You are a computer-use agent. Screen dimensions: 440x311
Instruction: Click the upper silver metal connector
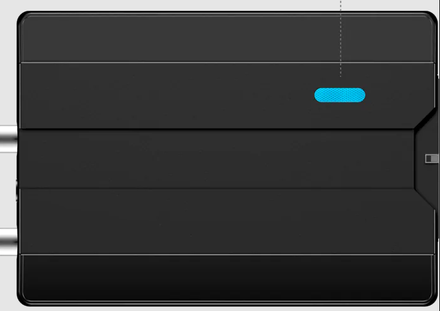pyautogui.click(x=9, y=139)
